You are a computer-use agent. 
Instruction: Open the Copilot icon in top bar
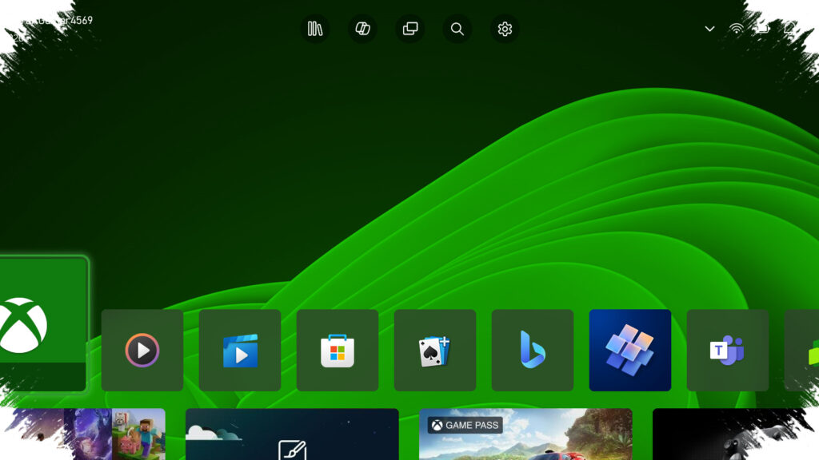(x=362, y=29)
